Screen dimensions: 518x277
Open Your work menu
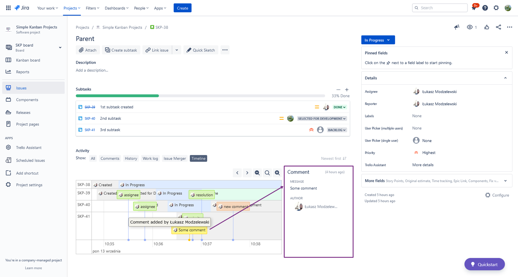pos(47,8)
